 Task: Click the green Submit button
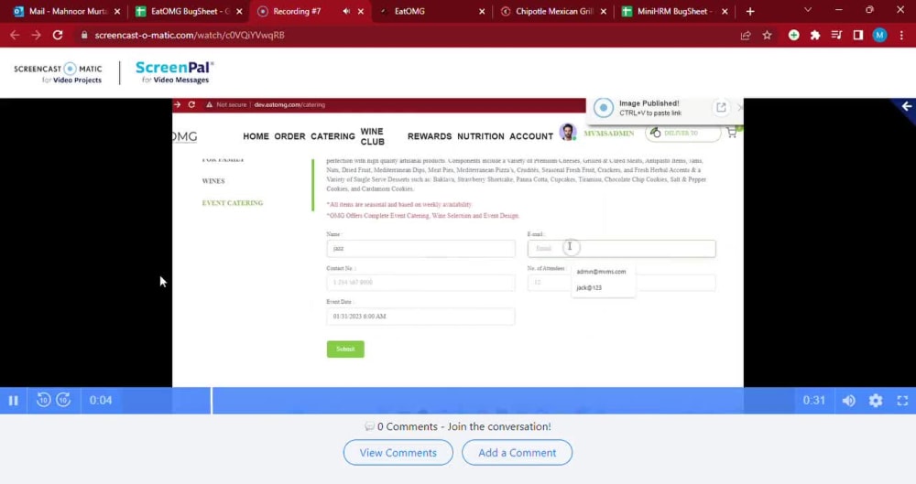coord(345,350)
